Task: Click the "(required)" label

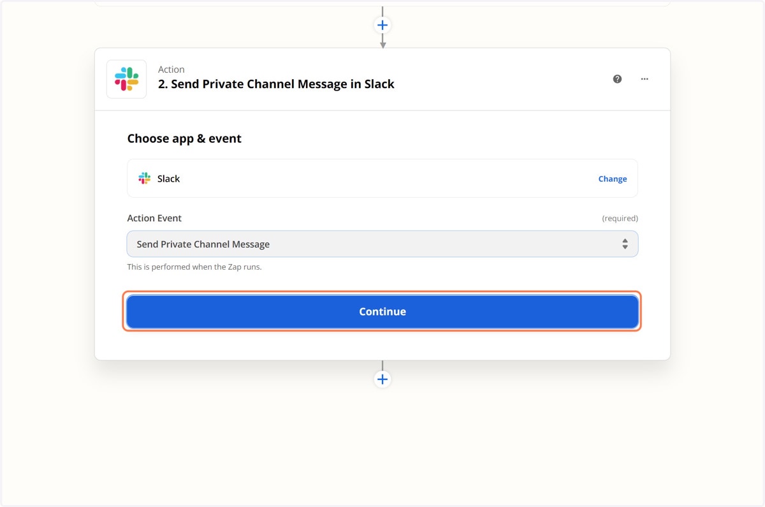Action: [x=620, y=218]
